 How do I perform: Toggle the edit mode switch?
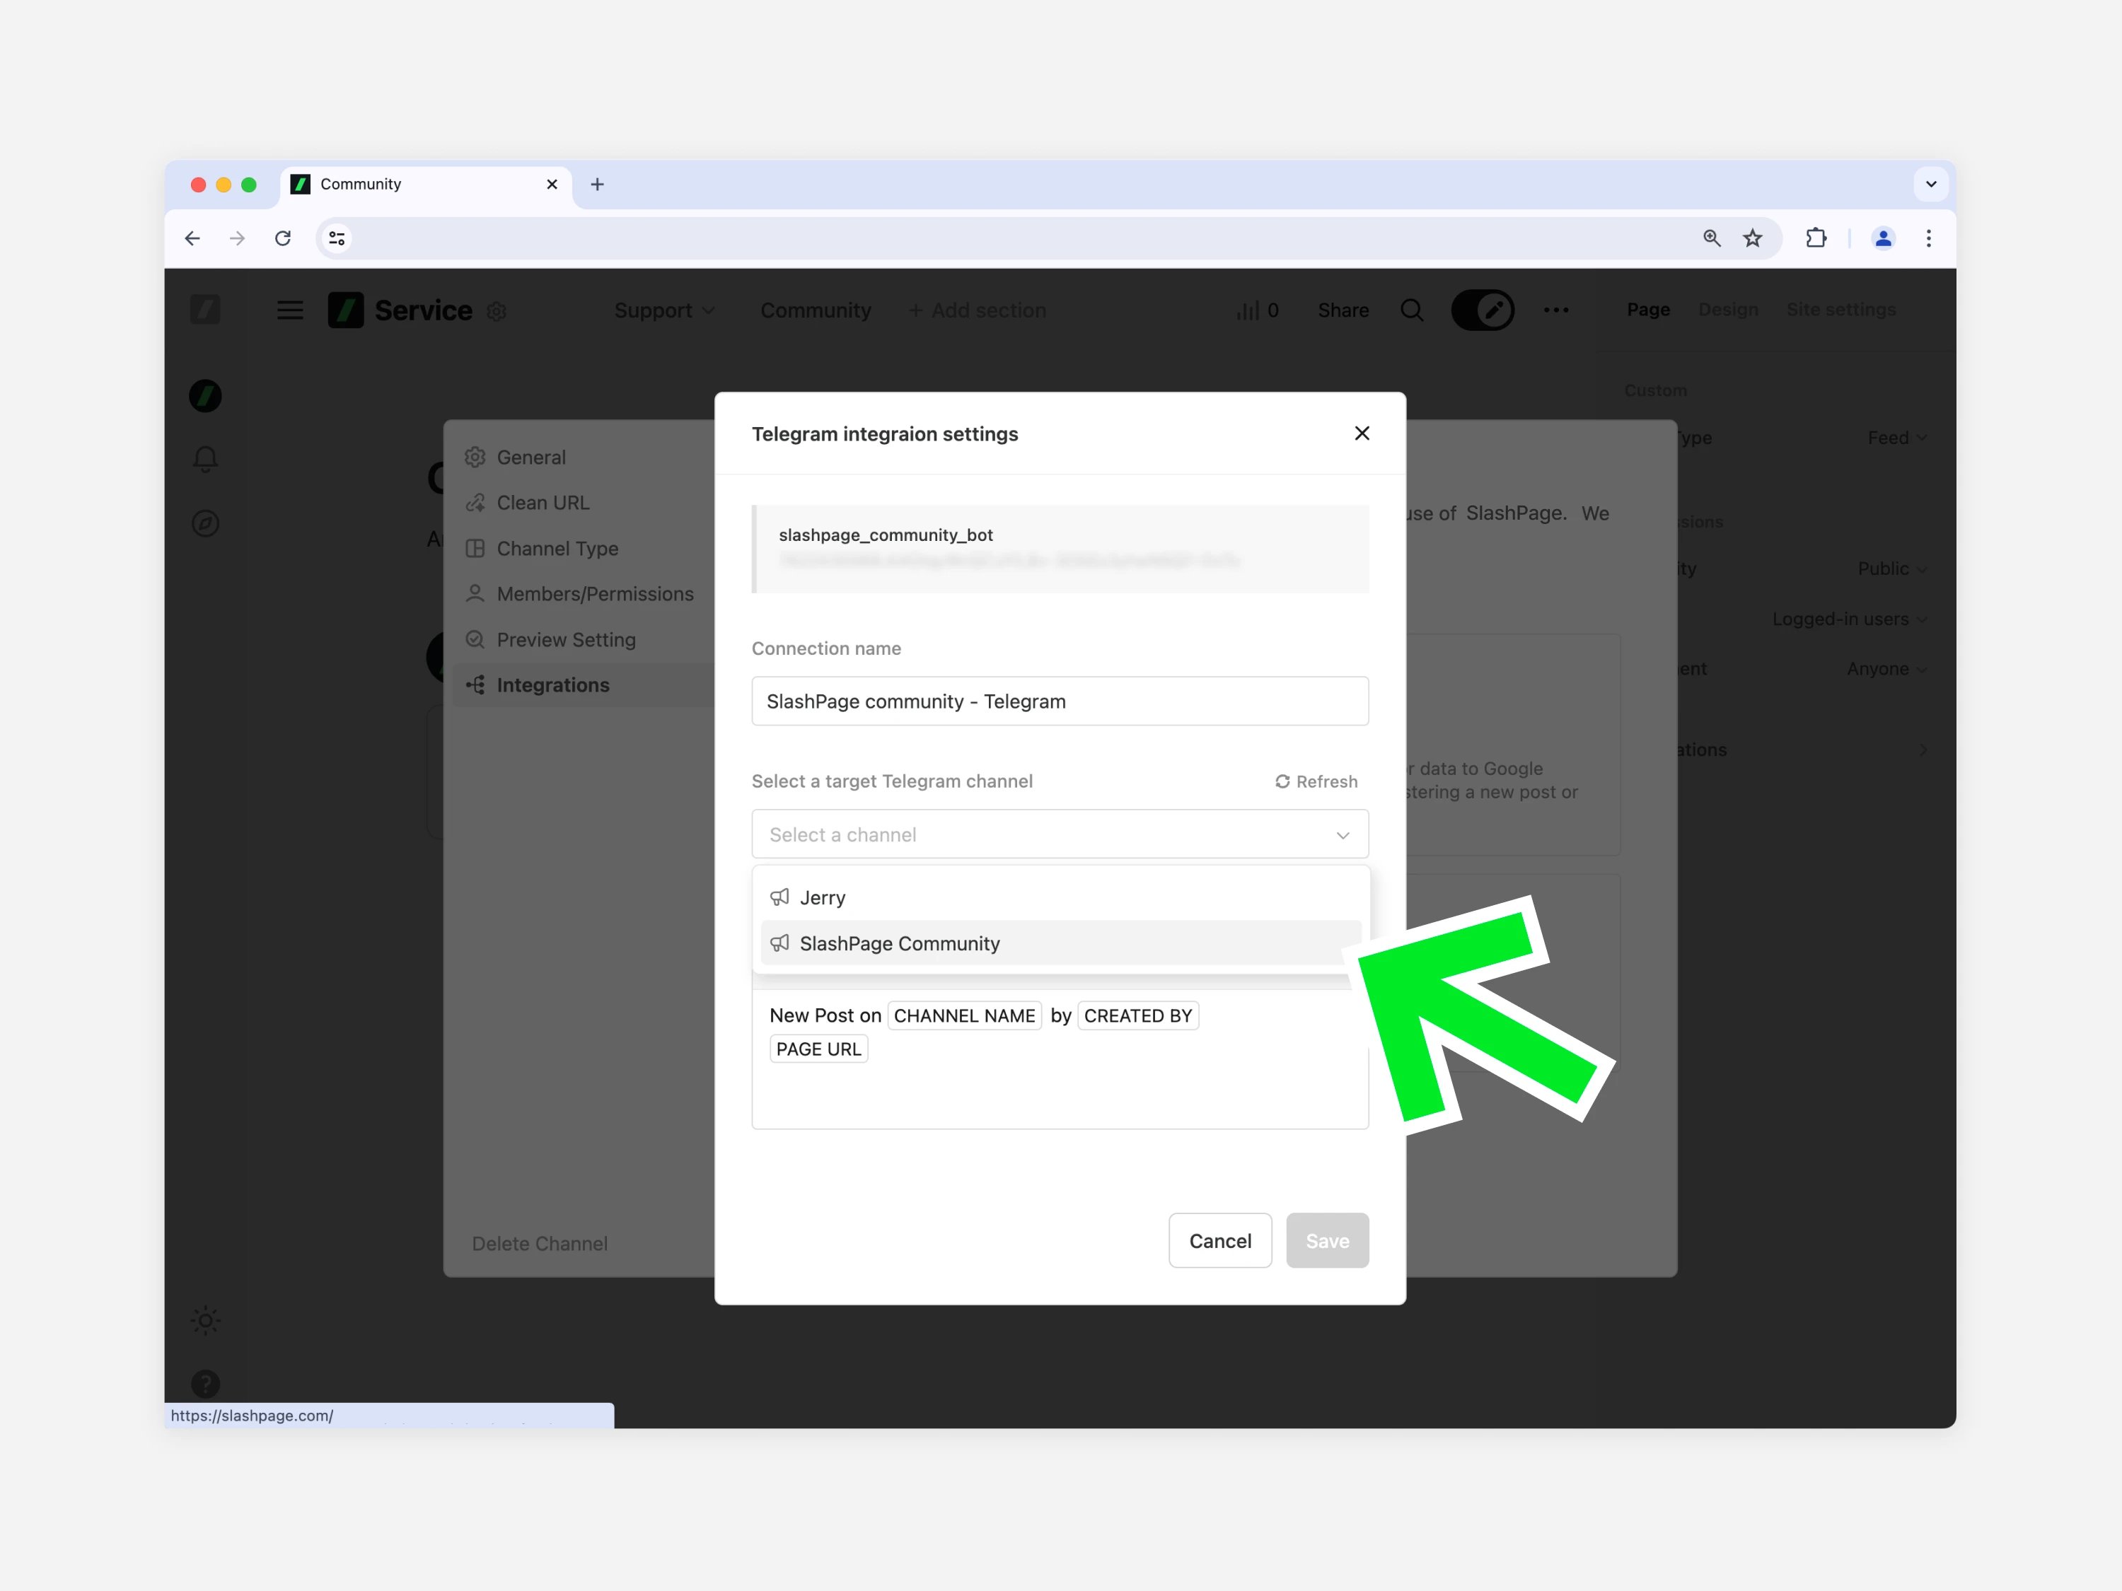[x=1482, y=310]
